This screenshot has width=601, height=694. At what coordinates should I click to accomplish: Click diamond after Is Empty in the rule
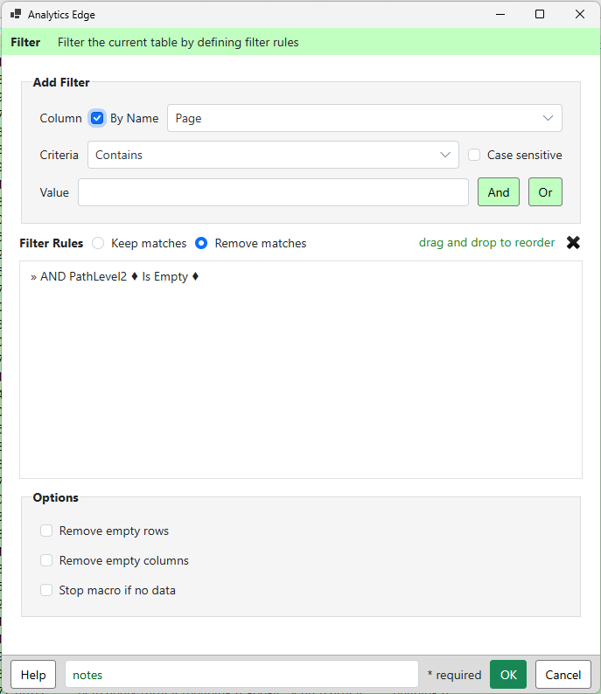click(195, 276)
